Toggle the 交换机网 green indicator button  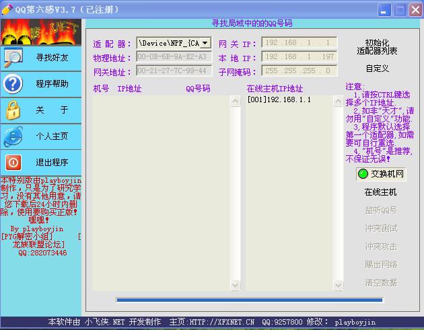381,174
